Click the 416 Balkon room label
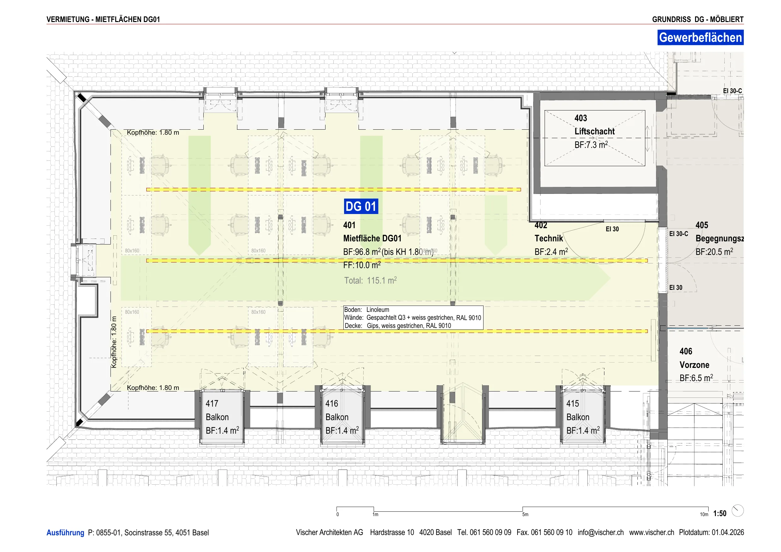 342,417
